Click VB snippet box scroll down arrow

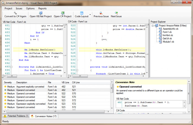184,106
